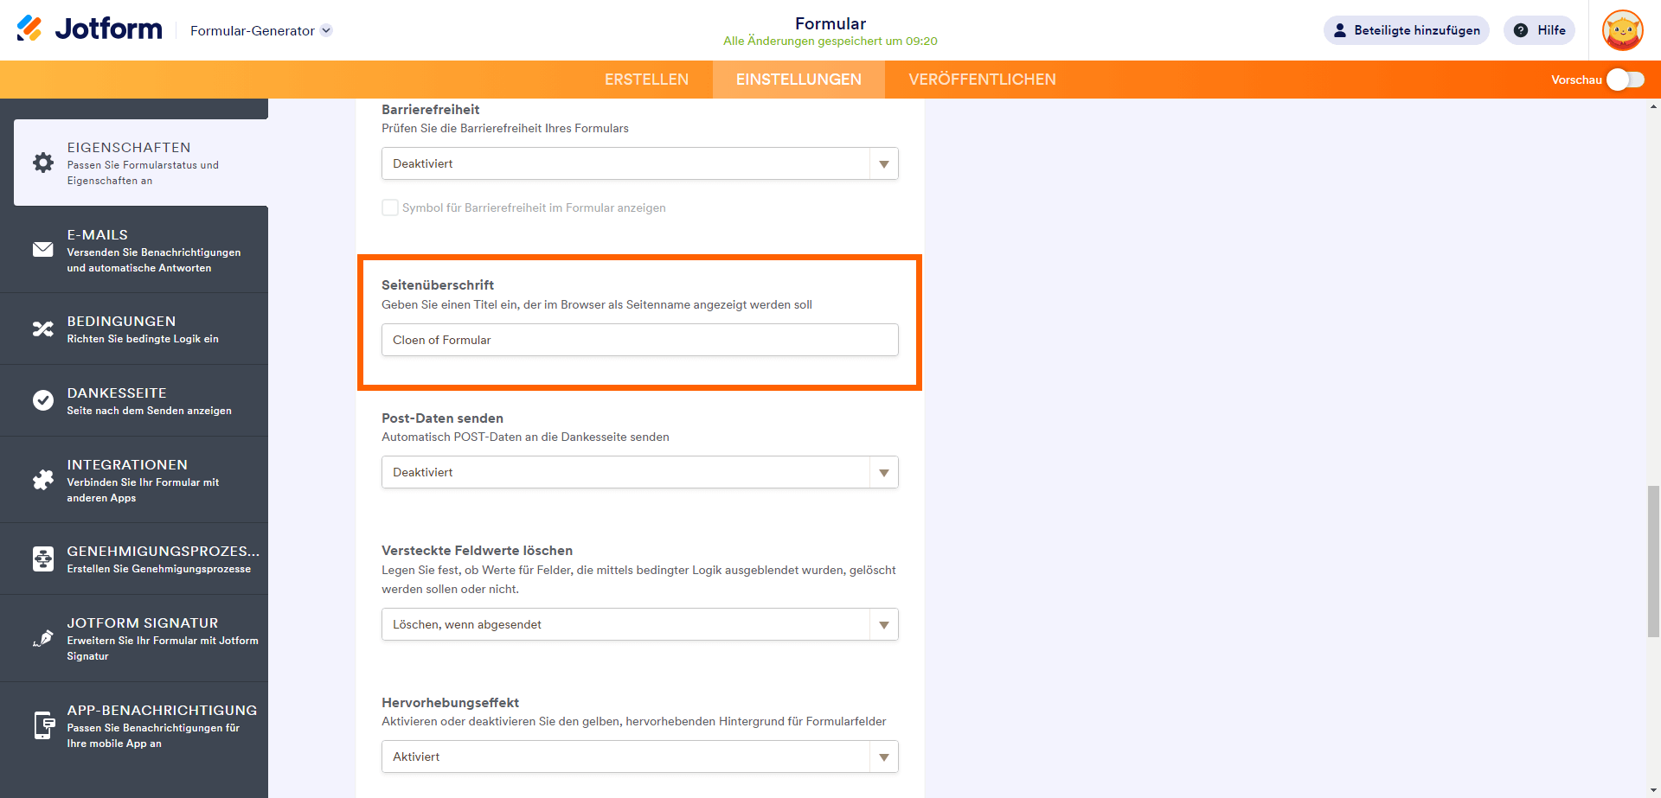This screenshot has height=798, width=1661.
Task: Click the App-Benachrichtigung phone icon
Action: click(43, 725)
